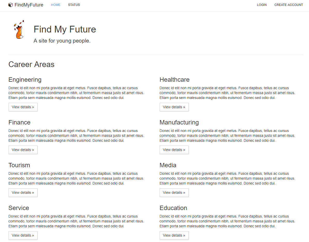View details for Finance careers
This screenshot has width=309, height=242.
(x=23, y=150)
